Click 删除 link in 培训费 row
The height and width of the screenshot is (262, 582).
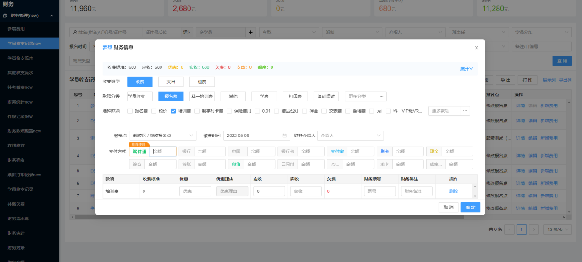pos(453,191)
